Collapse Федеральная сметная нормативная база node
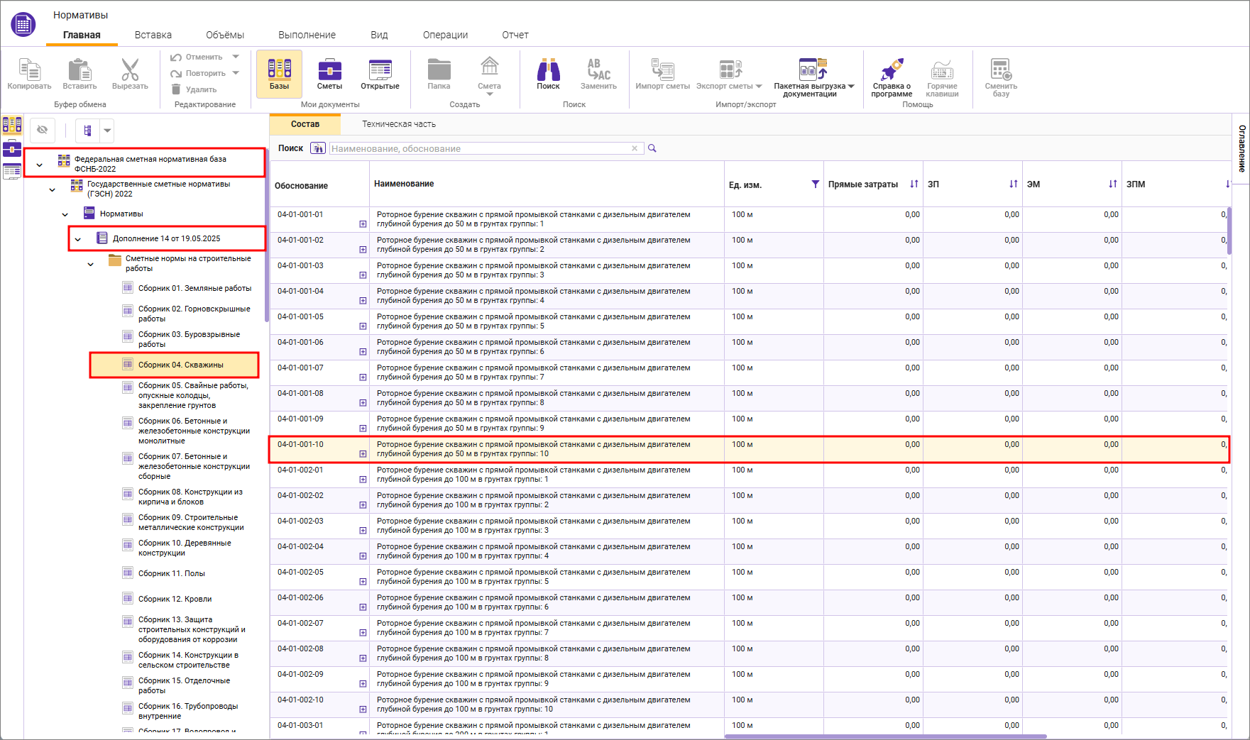 [x=40, y=165]
